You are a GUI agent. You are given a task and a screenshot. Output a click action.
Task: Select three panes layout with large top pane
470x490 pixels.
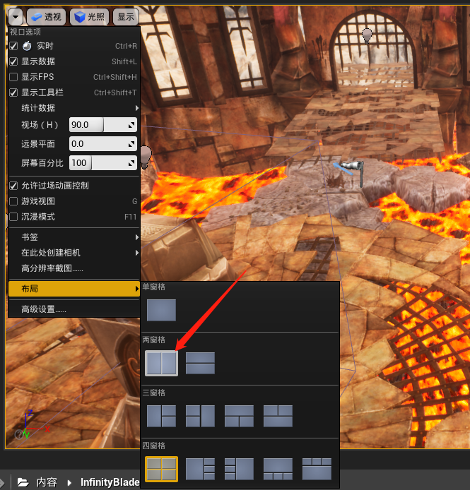click(239, 416)
